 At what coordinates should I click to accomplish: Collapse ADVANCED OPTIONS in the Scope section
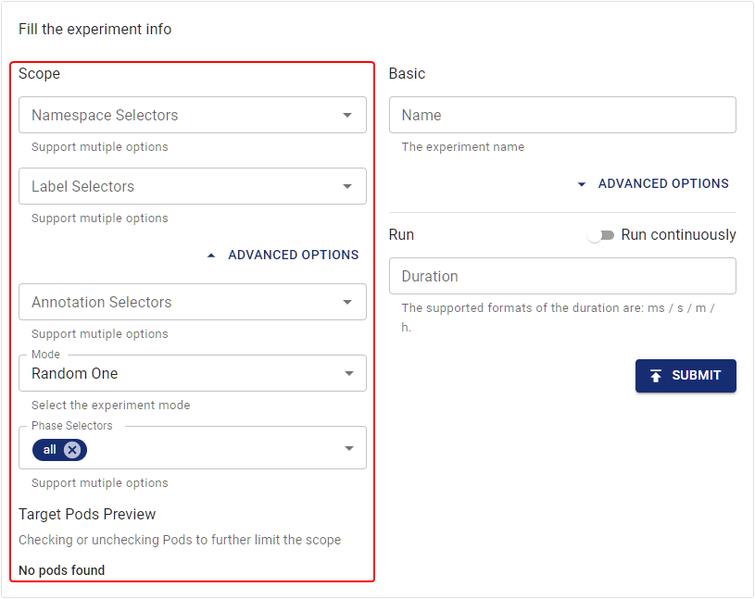click(283, 255)
